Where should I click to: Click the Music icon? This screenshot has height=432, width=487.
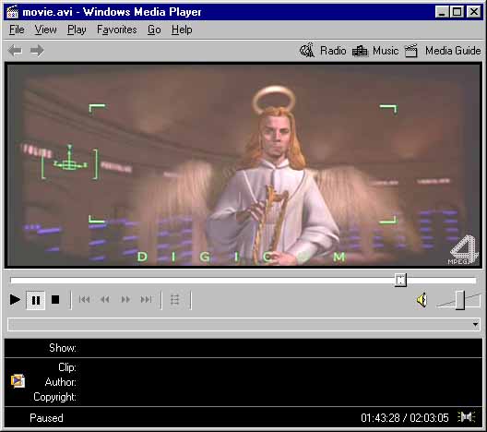coord(360,51)
